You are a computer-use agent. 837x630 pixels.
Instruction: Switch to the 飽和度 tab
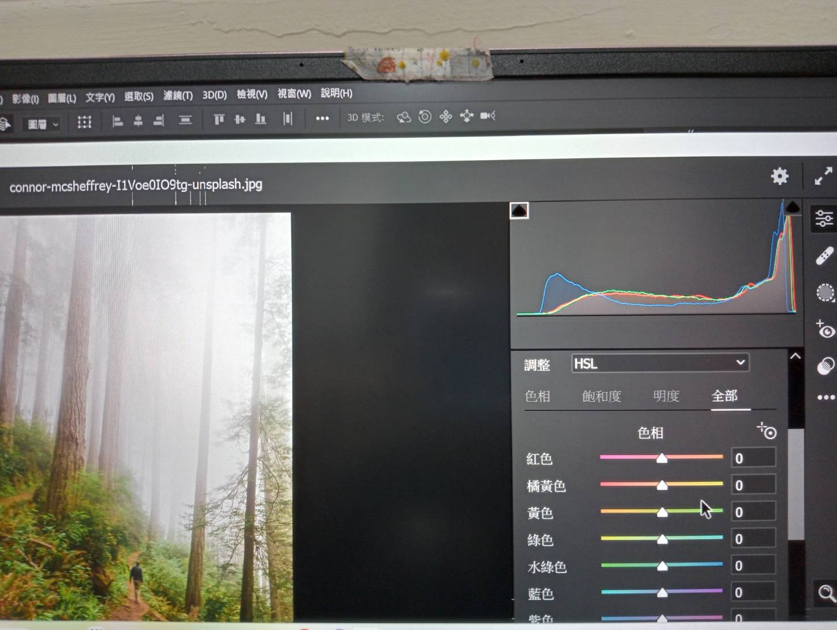click(x=601, y=396)
